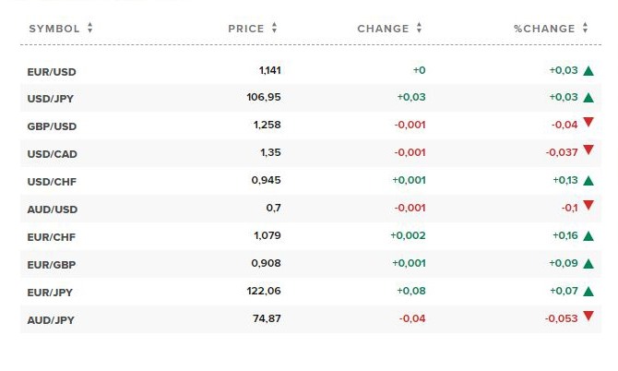Open the EUR/USD symbol link
The height and width of the screenshot is (371, 618).
[x=52, y=72]
